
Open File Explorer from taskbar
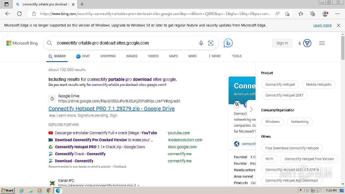(30, 190)
